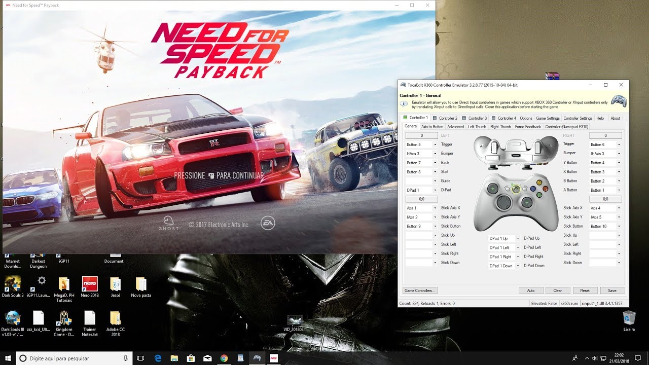
Task: Open the VID_2018 video file on desktop
Action: point(295,323)
